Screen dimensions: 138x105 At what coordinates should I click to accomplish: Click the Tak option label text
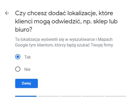(x=28, y=57)
